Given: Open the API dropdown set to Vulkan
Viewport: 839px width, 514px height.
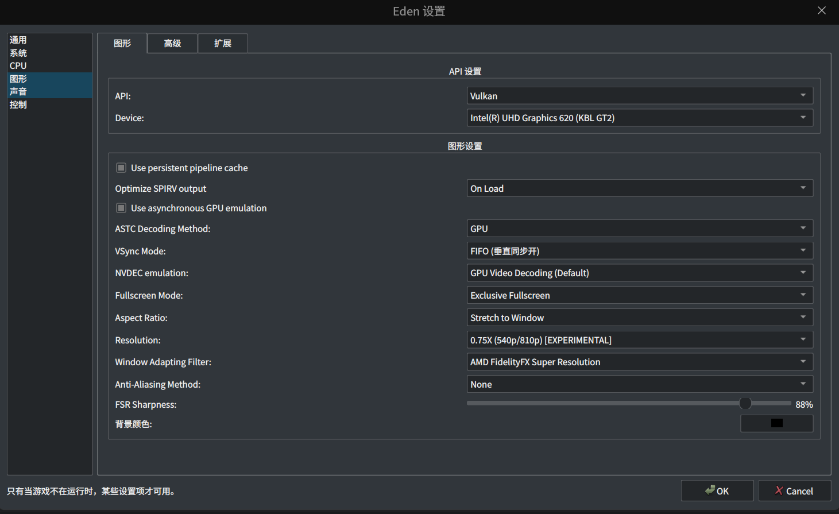Looking at the screenshot, I should [x=640, y=96].
